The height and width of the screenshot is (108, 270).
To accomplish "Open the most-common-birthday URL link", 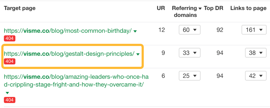I will pos(67,31).
